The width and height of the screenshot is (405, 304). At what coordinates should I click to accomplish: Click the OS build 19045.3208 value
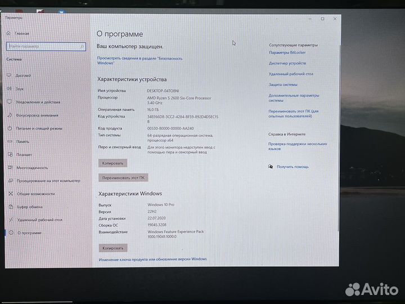click(157, 225)
